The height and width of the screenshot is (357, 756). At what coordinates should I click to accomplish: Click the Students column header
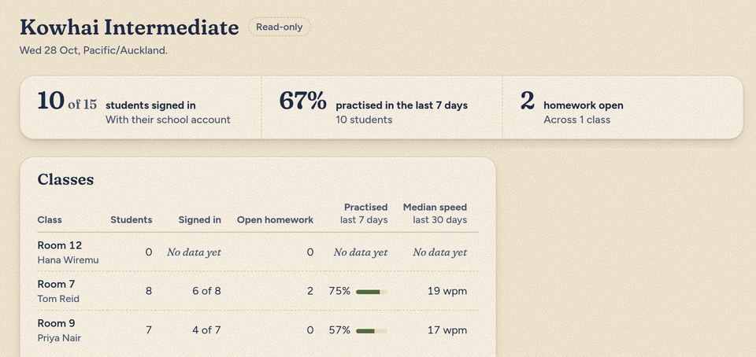click(132, 220)
